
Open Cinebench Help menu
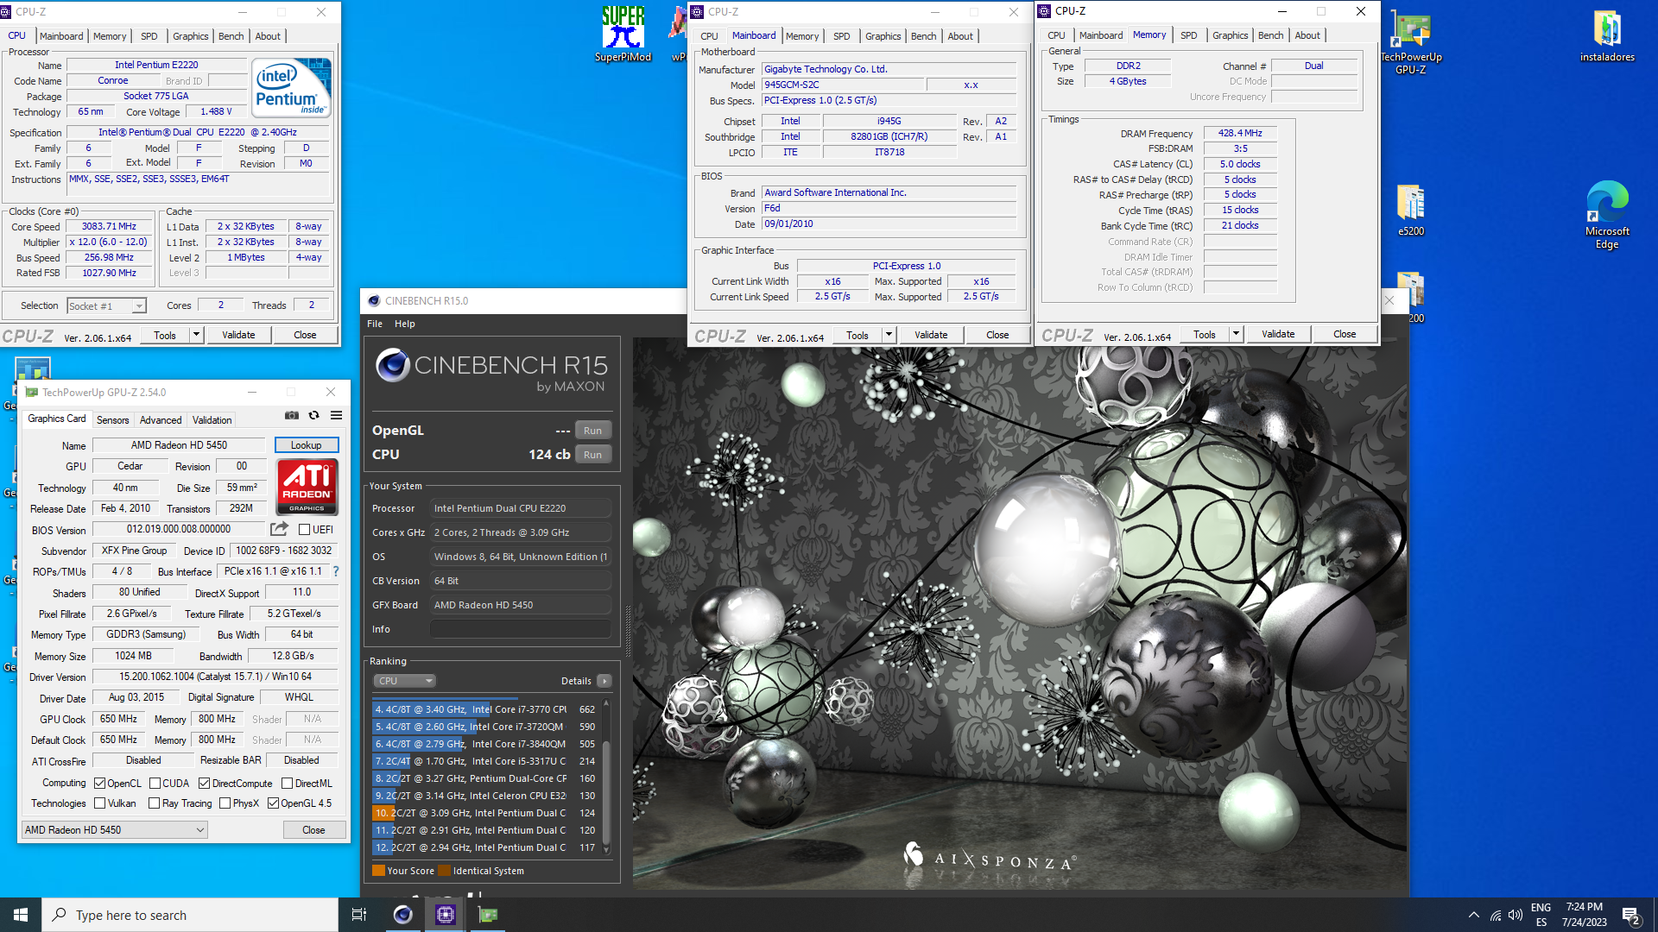pyautogui.click(x=405, y=324)
